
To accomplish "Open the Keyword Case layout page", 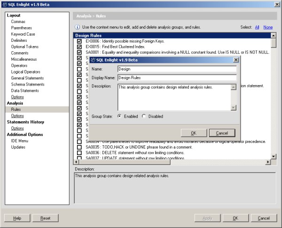I will point(23,34).
